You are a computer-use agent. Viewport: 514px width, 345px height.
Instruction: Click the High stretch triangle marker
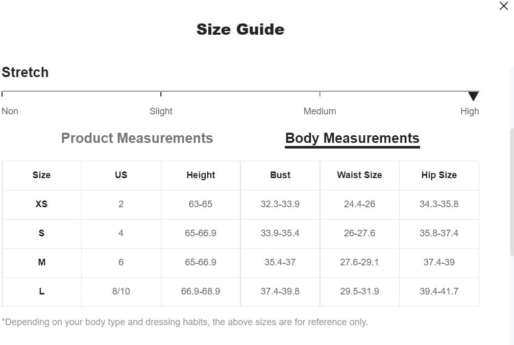pyautogui.click(x=473, y=96)
